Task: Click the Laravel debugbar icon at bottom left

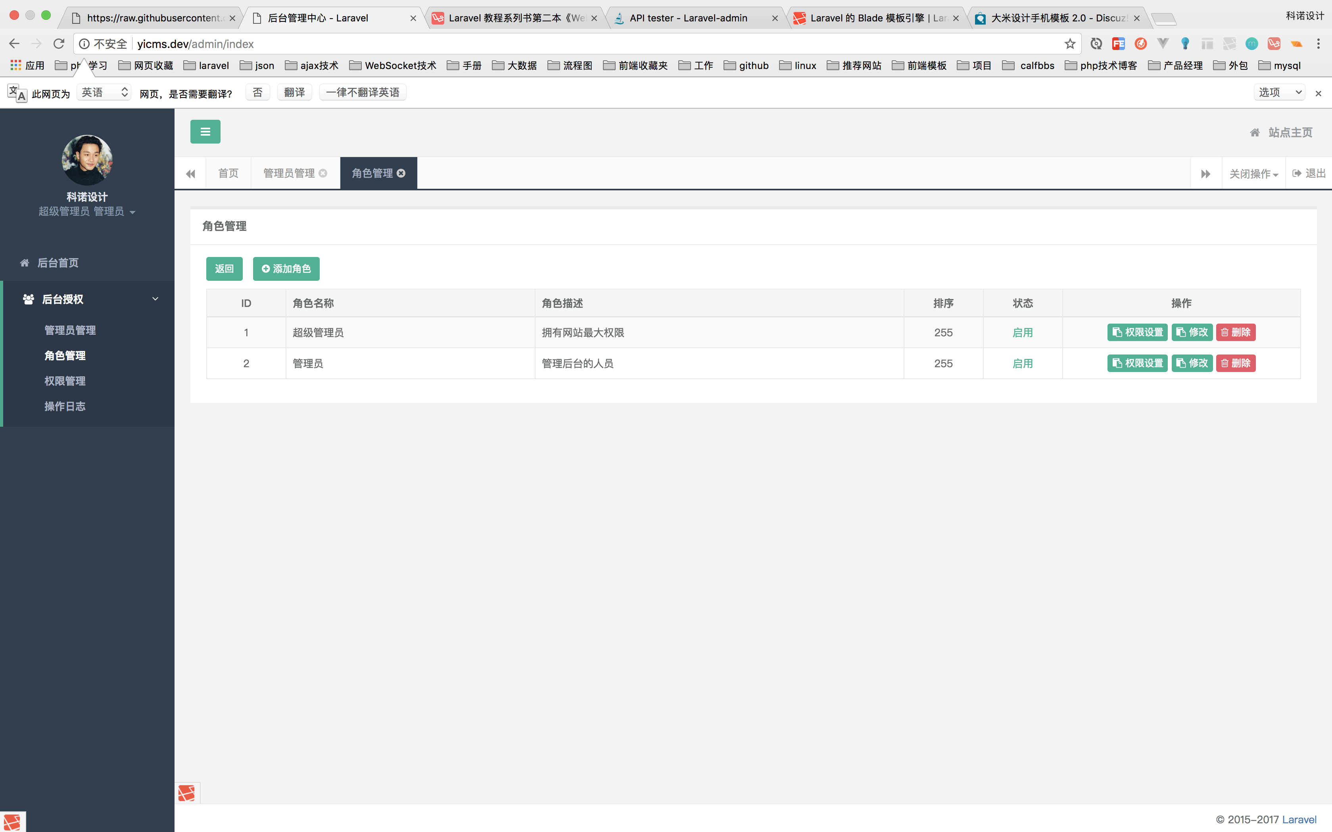Action: point(12,822)
